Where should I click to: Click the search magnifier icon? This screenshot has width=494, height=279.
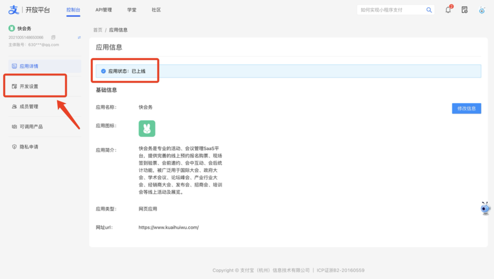click(429, 10)
